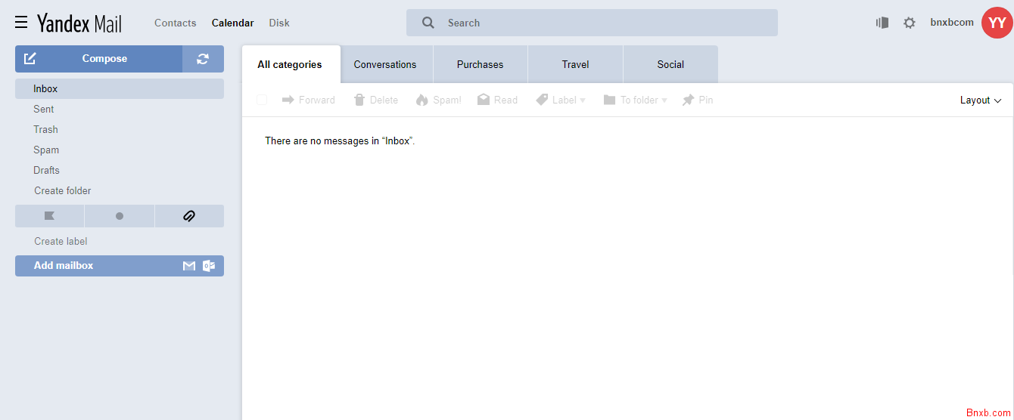The image size is (1014, 420).
Task: Go to Disk in the top navigation
Action: (x=279, y=23)
